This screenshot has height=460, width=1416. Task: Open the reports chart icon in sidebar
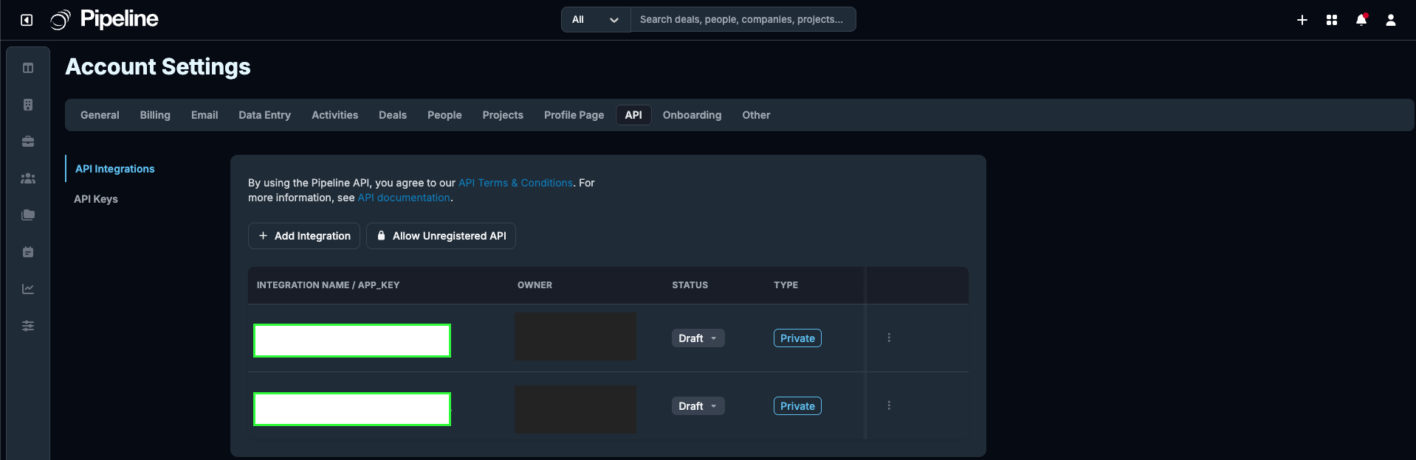click(x=28, y=289)
